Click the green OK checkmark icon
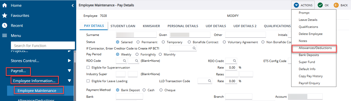This screenshot has height=101, width=351. 320,5
